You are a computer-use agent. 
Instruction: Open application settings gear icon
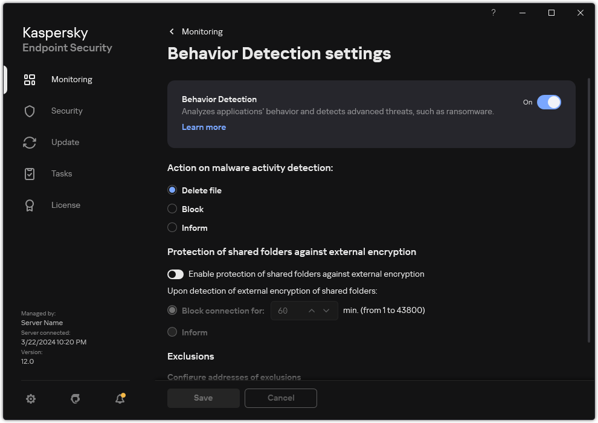pyautogui.click(x=31, y=399)
